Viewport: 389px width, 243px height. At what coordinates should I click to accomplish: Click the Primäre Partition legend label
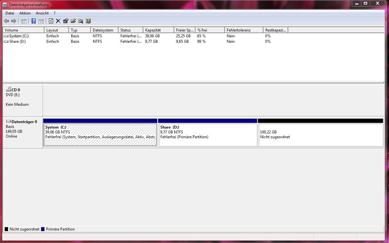pyautogui.click(x=60, y=229)
